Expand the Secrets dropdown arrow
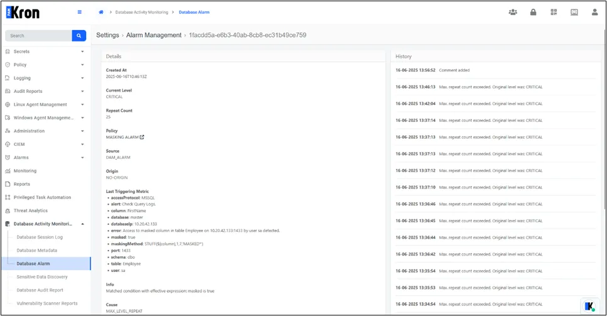607x316 pixels. [82, 52]
